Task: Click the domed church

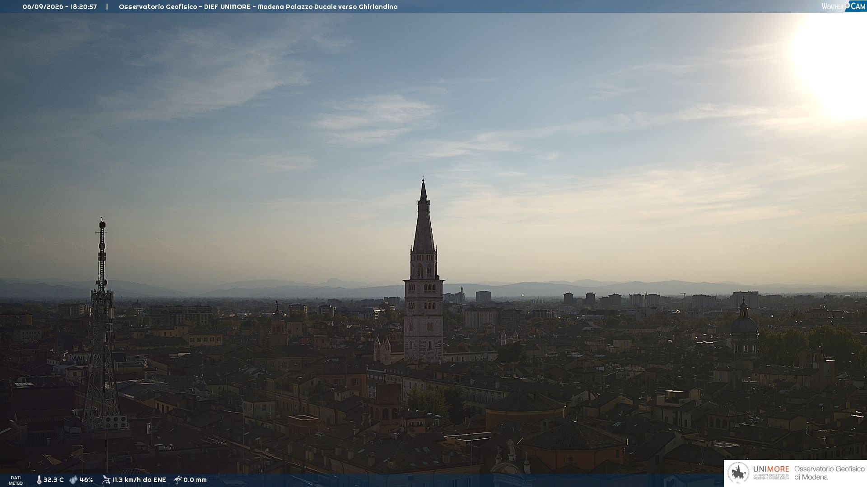Action: pyautogui.click(x=744, y=329)
